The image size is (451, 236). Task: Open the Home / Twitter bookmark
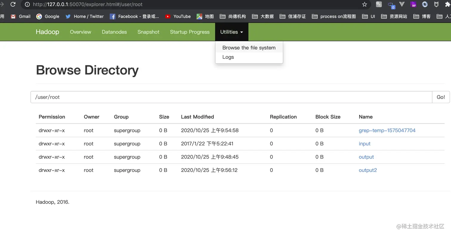pos(84,16)
